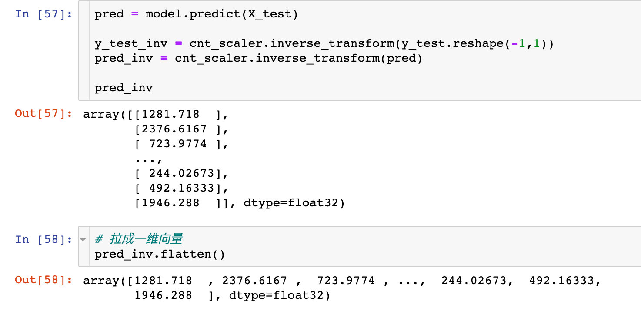The width and height of the screenshot is (641, 311).
Task: Select the Out[58] output prompt
Action: (x=43, y=280)
